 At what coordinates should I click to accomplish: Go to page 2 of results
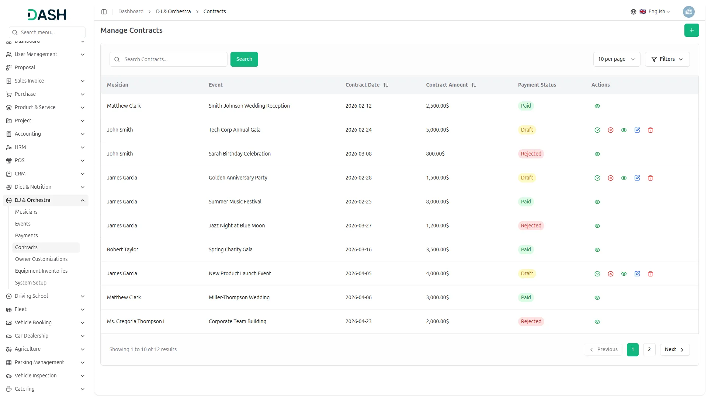point(649,349)
